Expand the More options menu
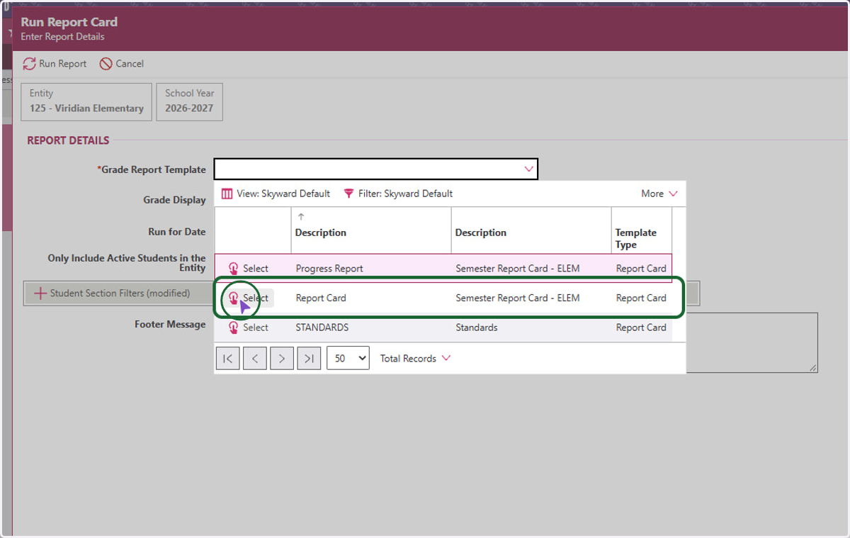 pyautogui.click(x=659, y=194)
